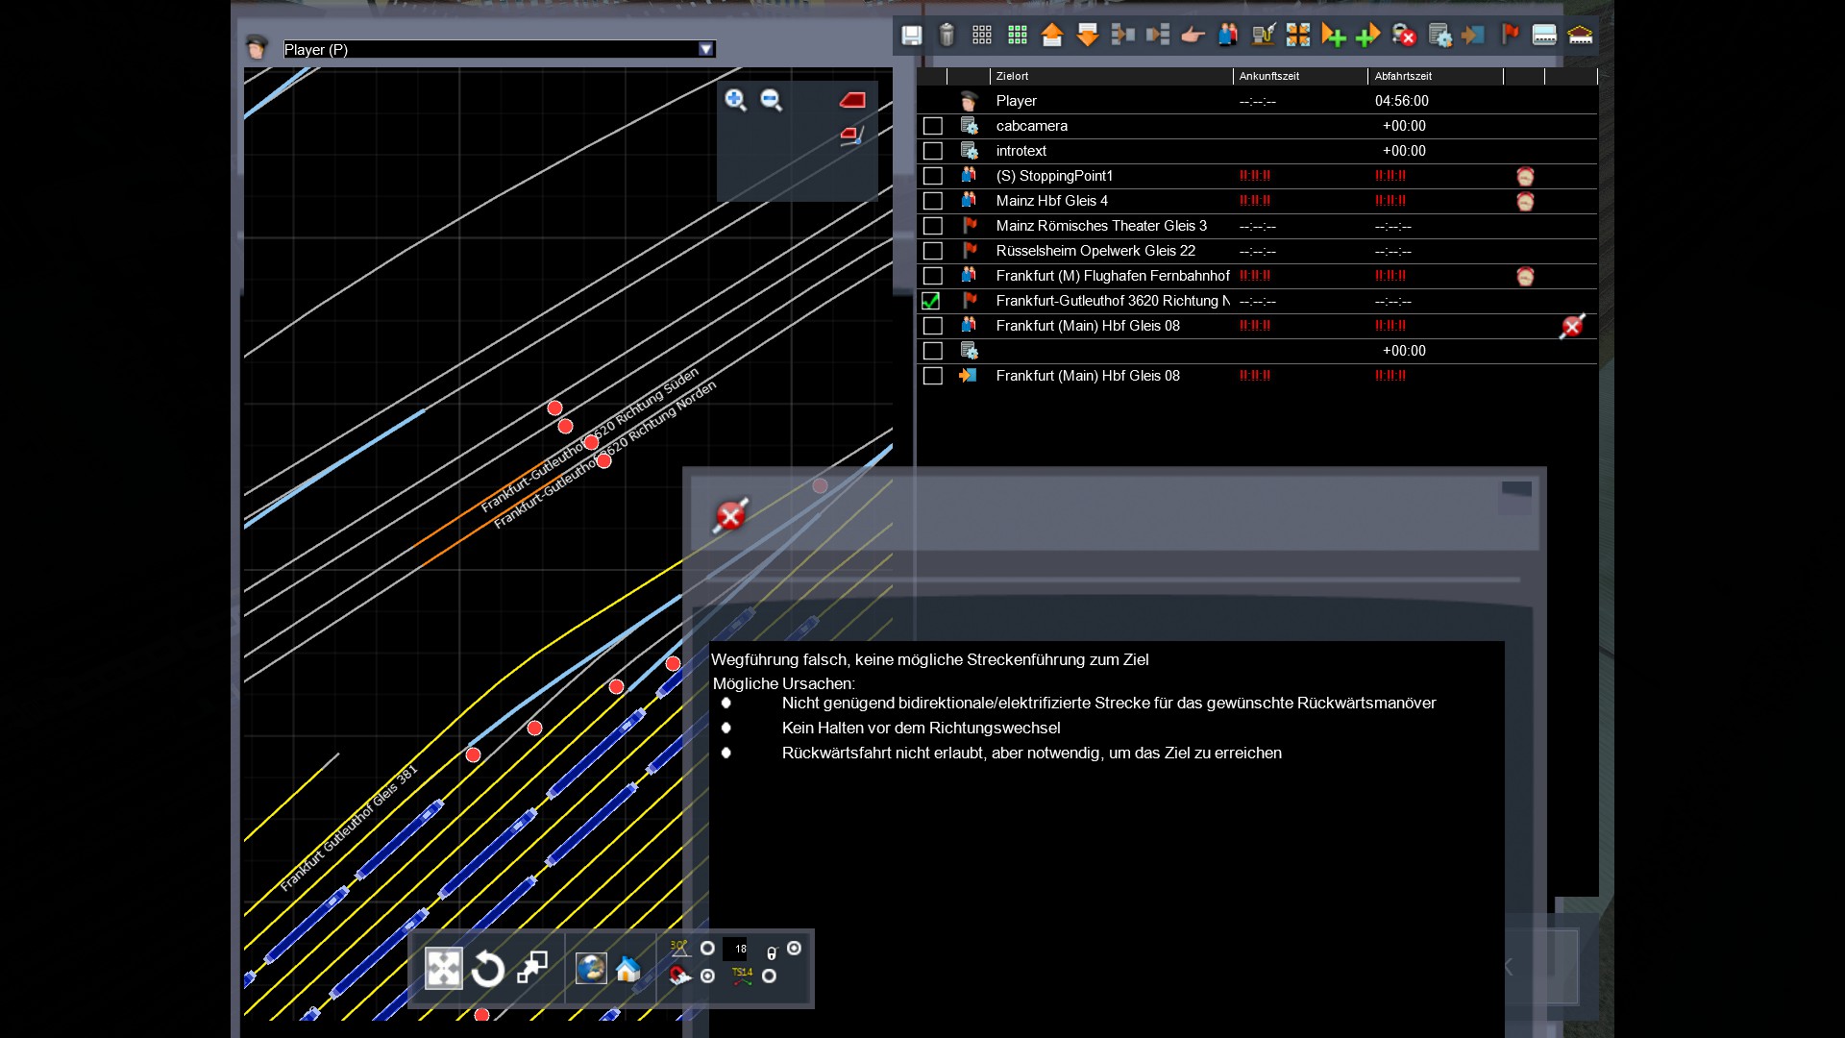Click the blue house home icon
Viewport: 1845px width, 1038px height.
[628, 969]
